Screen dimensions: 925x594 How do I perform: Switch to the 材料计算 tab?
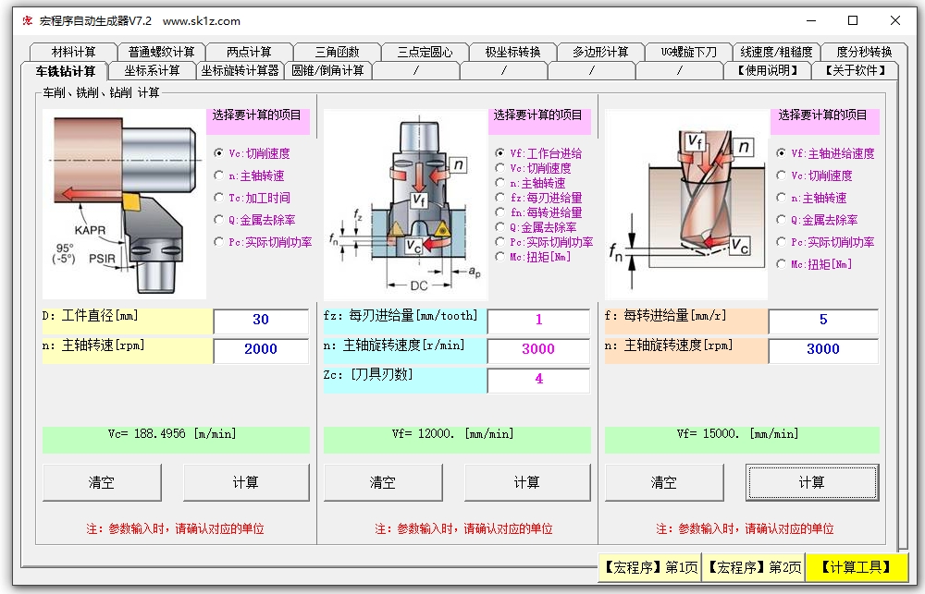pos(73,52)
